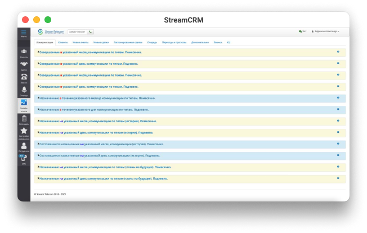
Task: Expand 'Совершенные в указанный день по типам' chevron
Action: click(x=38, y=64)
